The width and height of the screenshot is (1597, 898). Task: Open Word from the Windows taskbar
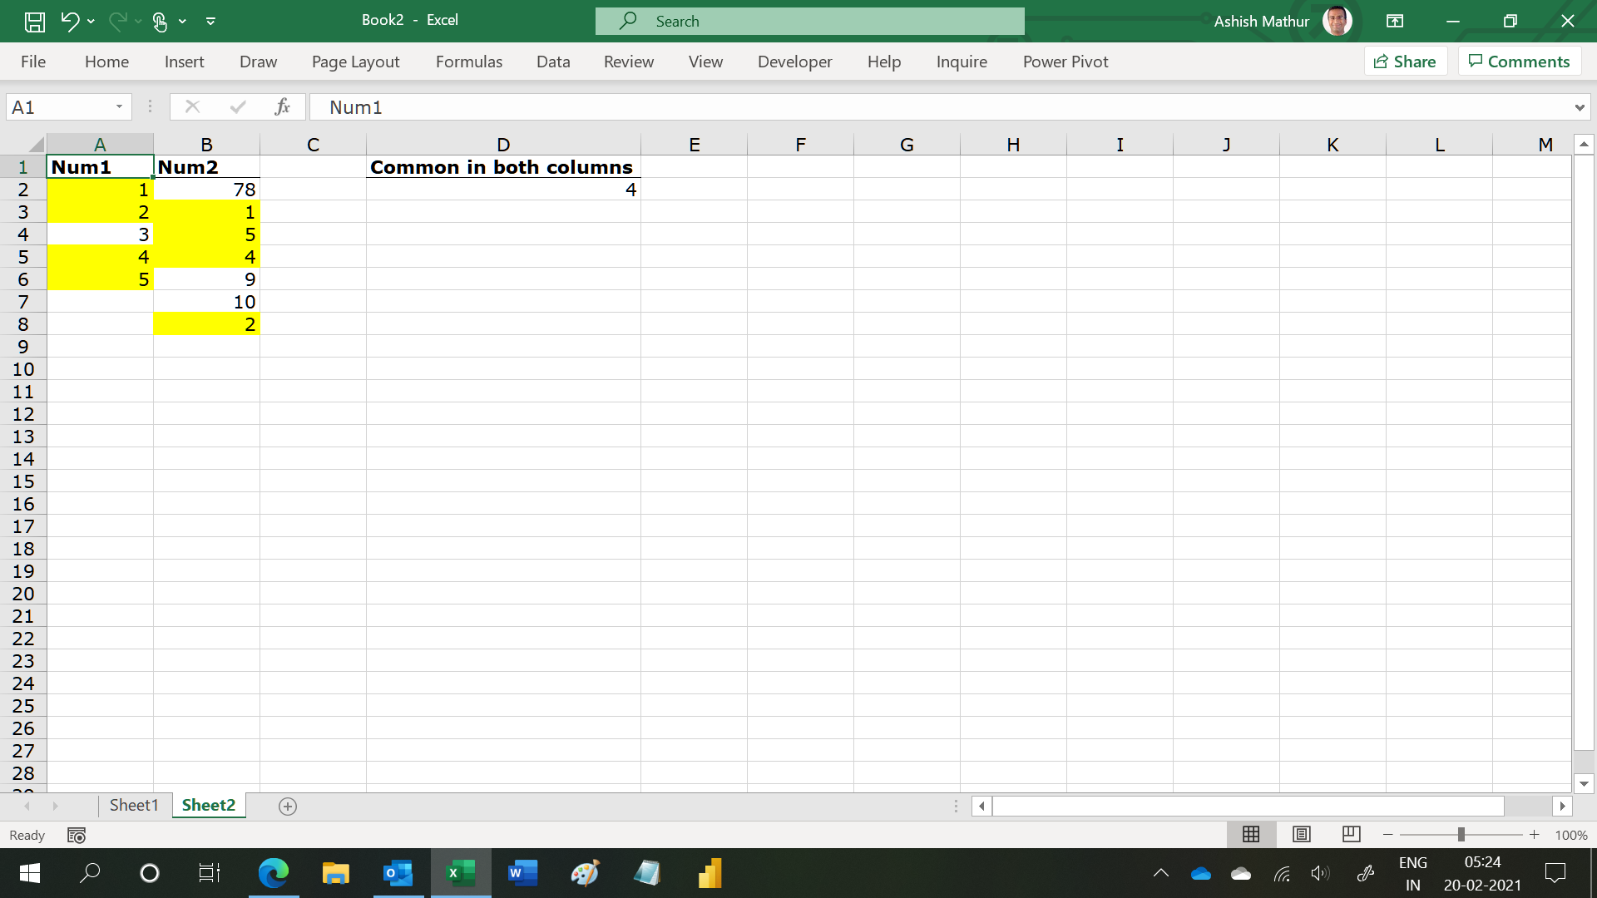522,873
